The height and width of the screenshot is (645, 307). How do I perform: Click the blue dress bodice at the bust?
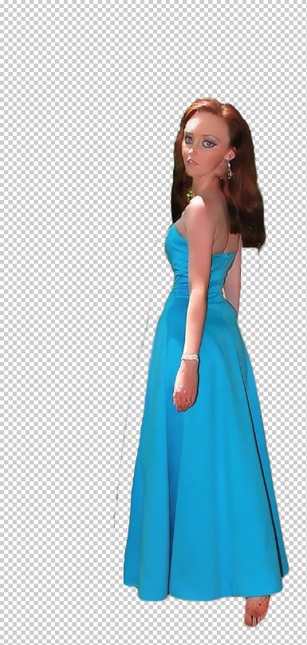(175, 247)
